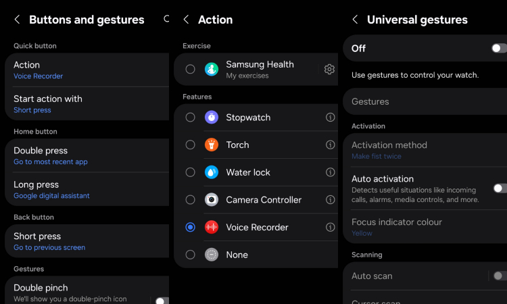Open Back button Short press setting

pyautogui.click(x=87, y=241)
